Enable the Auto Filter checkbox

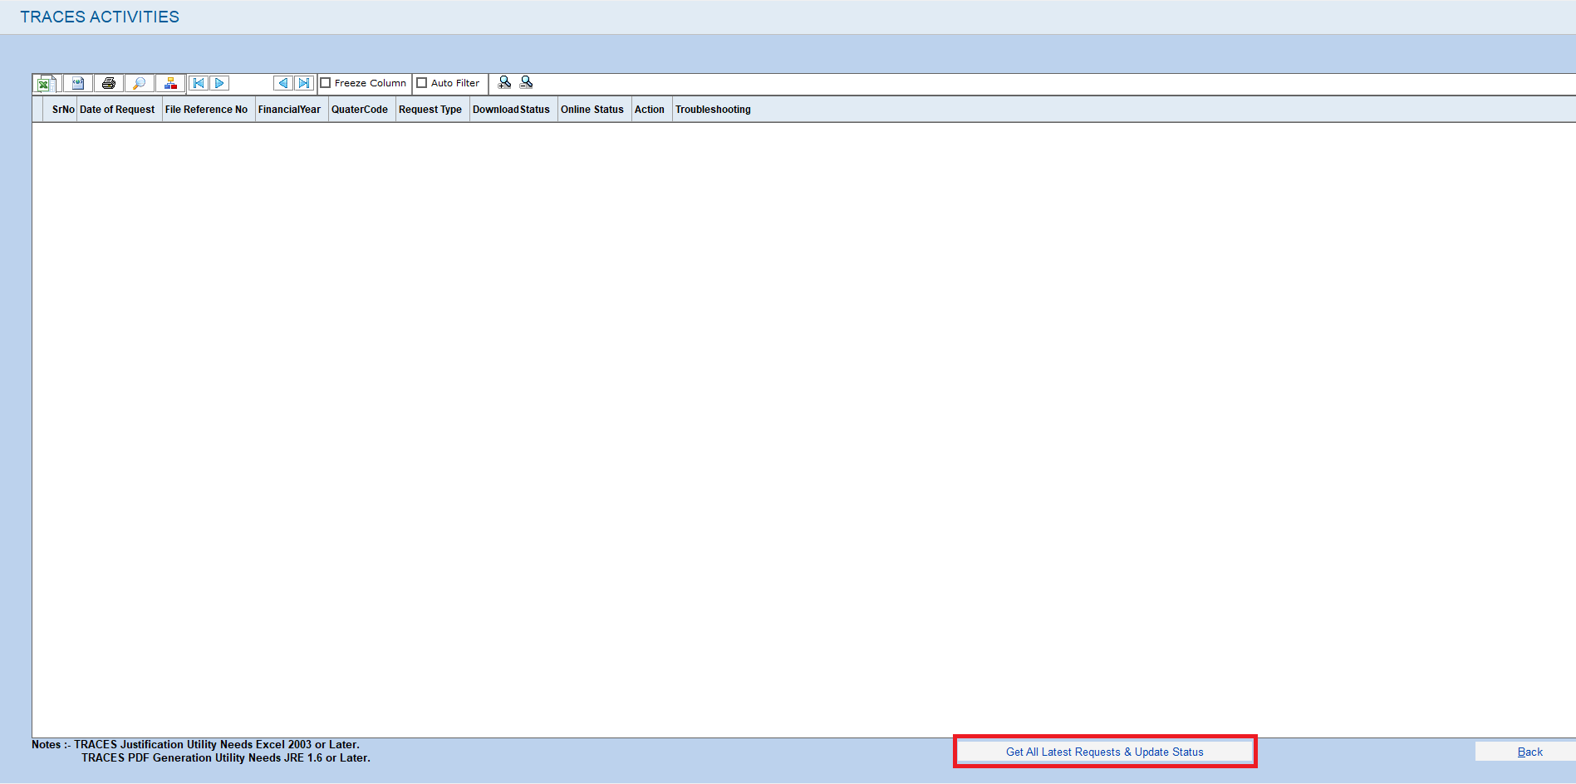(x=422, y=83)
